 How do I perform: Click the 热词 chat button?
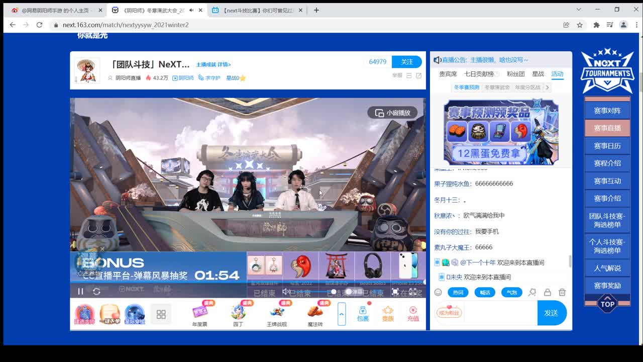point(458,292)
